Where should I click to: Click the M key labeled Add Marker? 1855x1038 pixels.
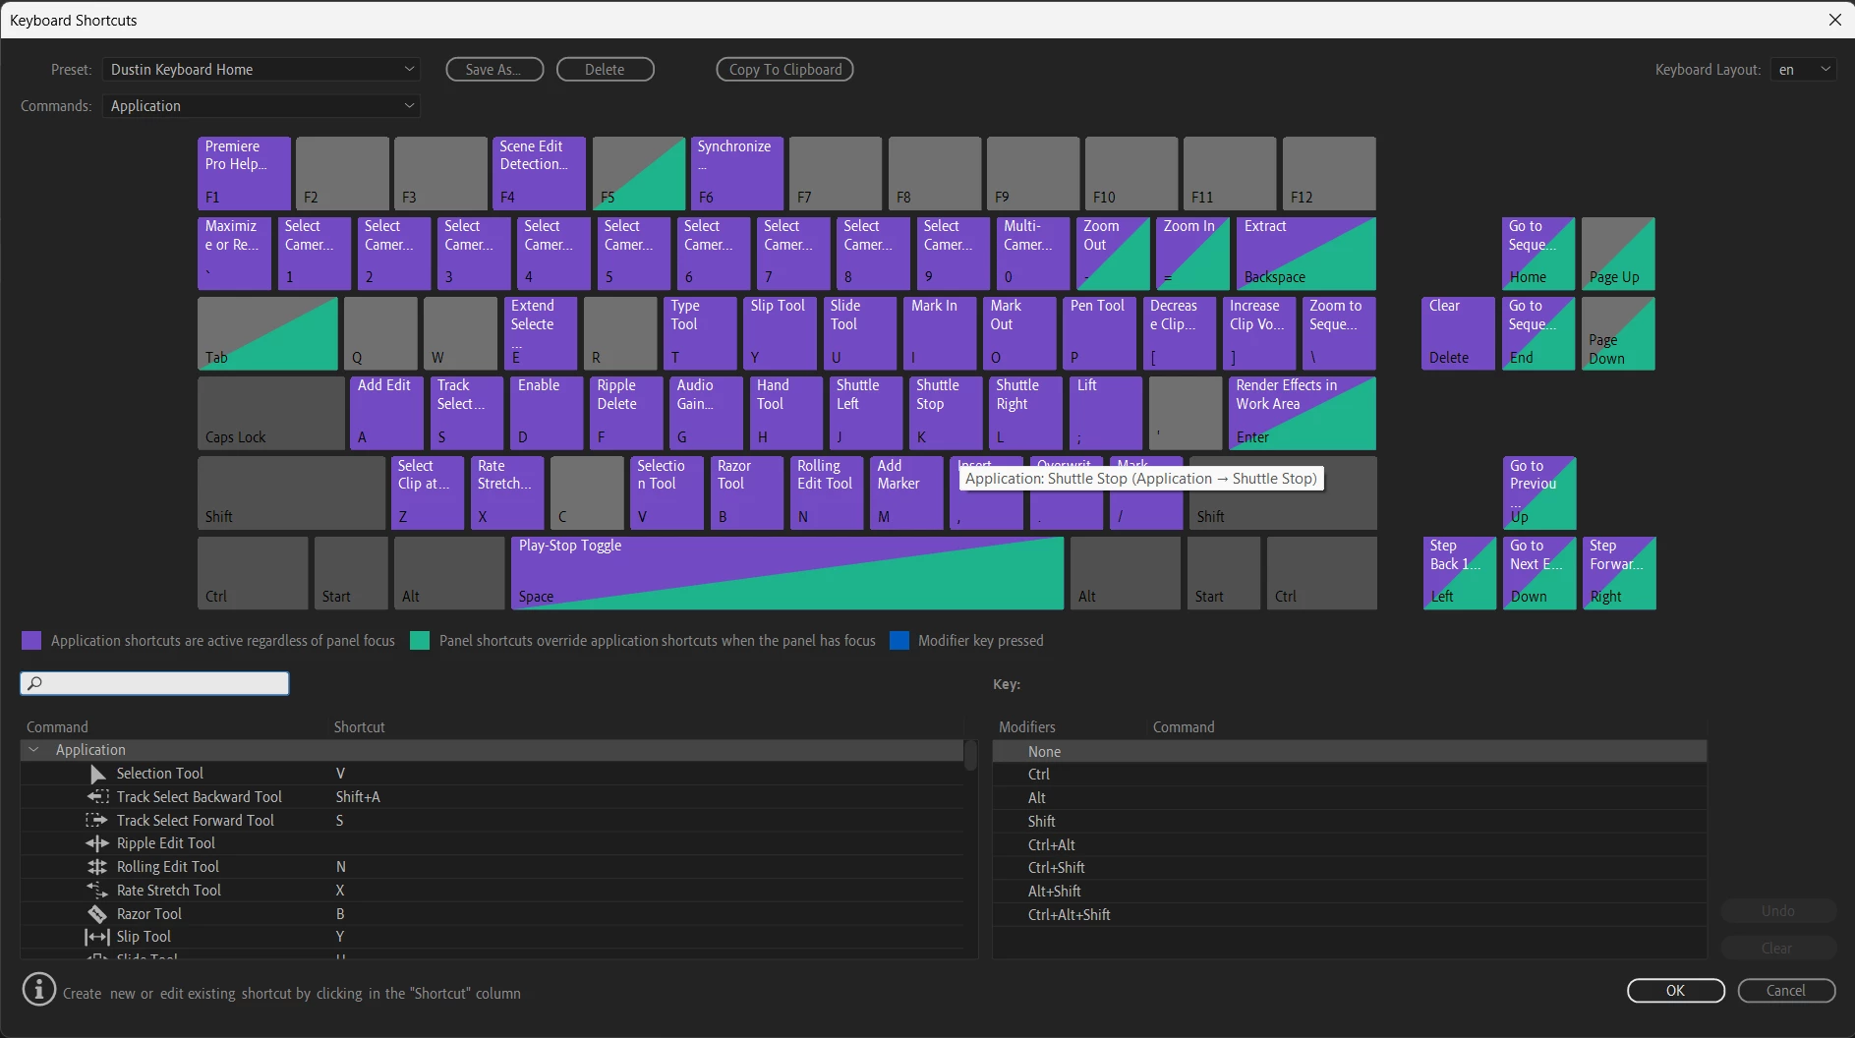click(x=906, y=492)
